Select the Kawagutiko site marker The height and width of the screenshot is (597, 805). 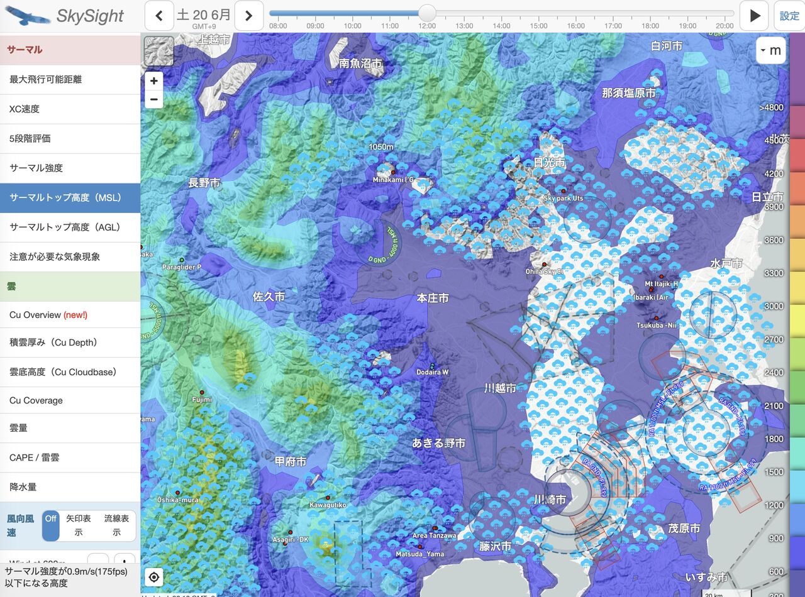pos(328,498)
